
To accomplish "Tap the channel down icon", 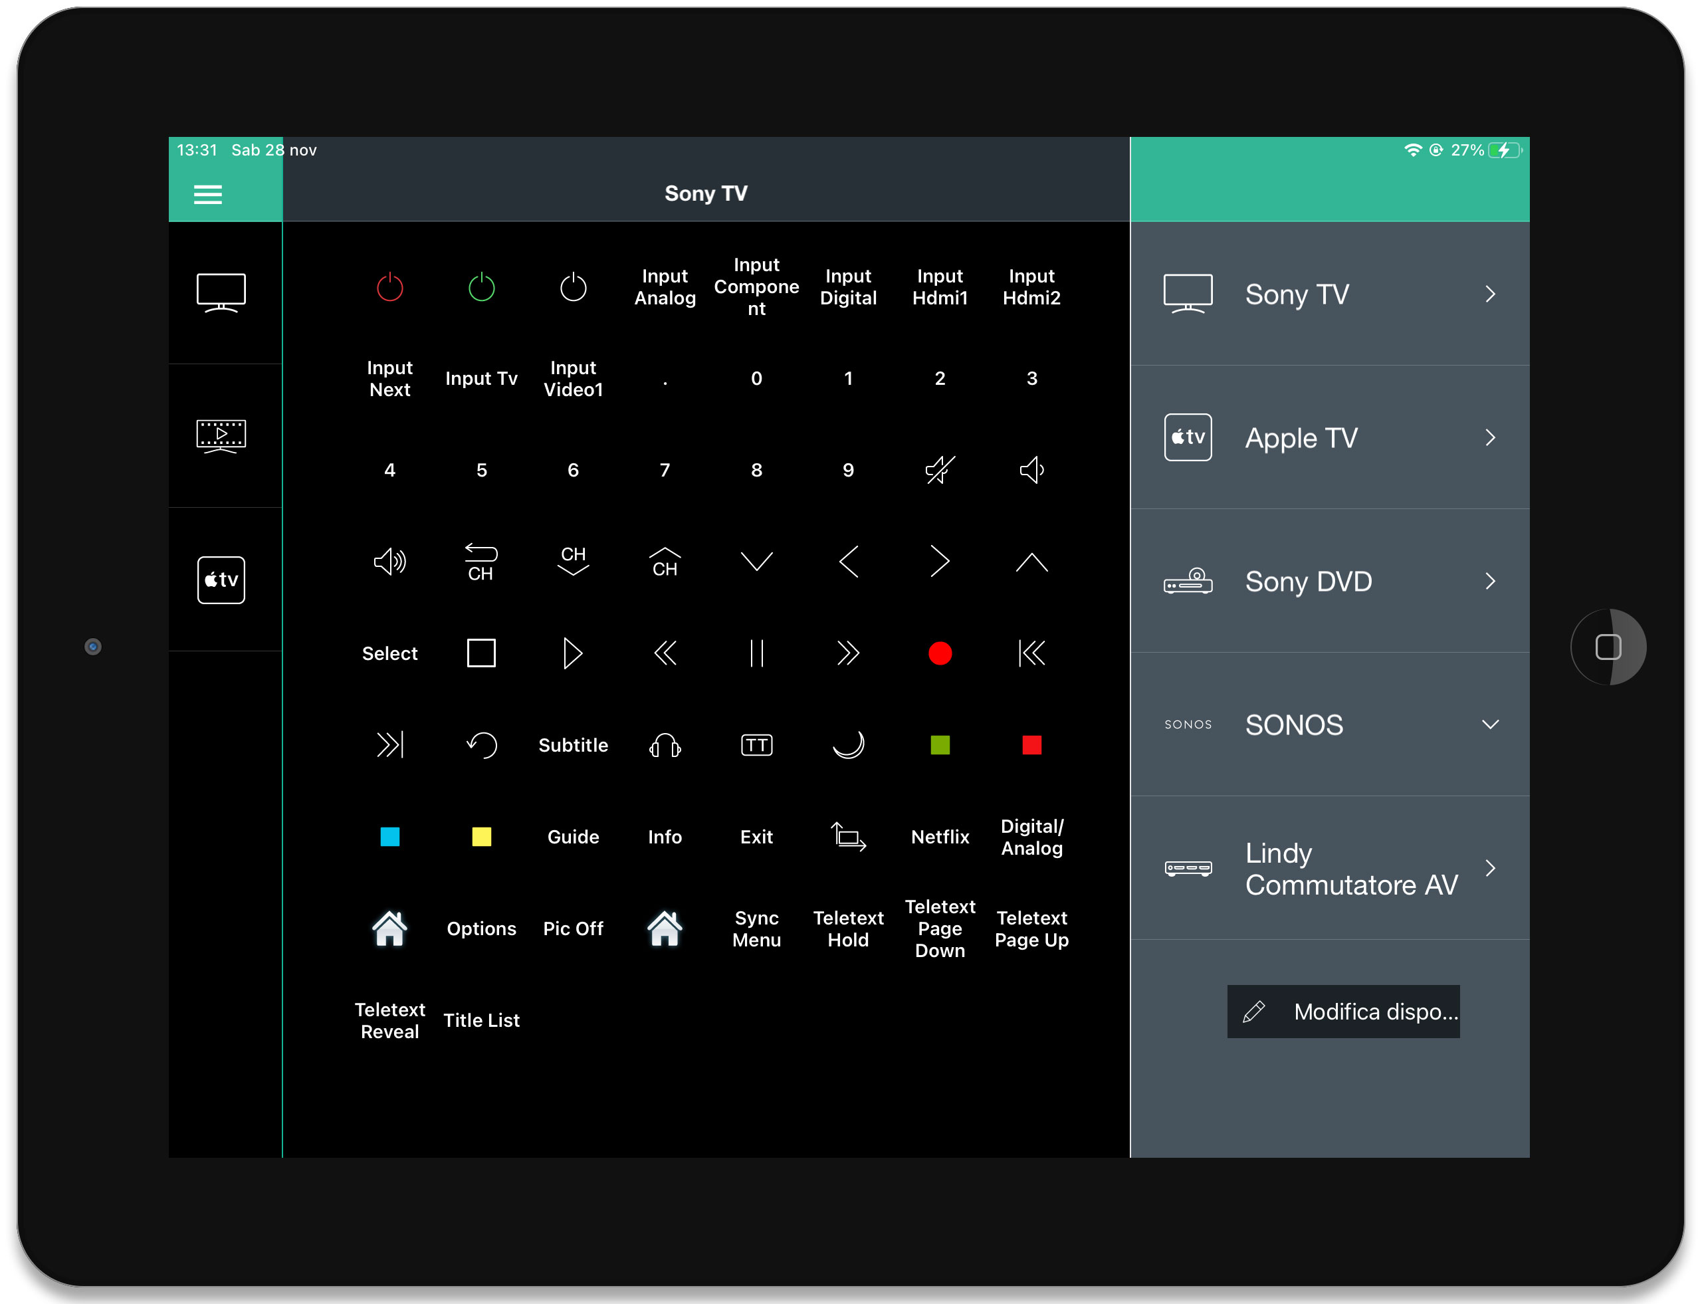I will [x=573, y=561].
